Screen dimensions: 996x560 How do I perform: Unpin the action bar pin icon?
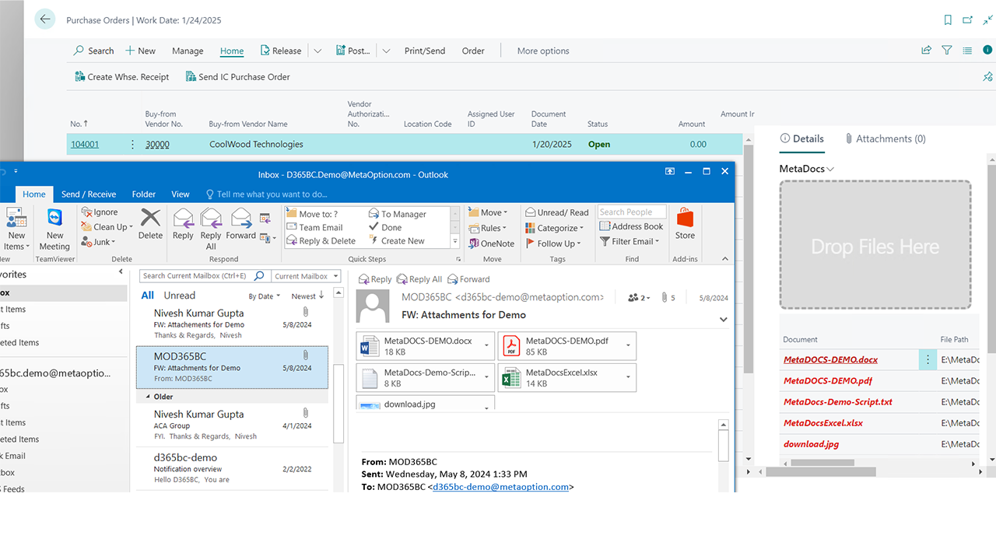click(x=987, y=77)
